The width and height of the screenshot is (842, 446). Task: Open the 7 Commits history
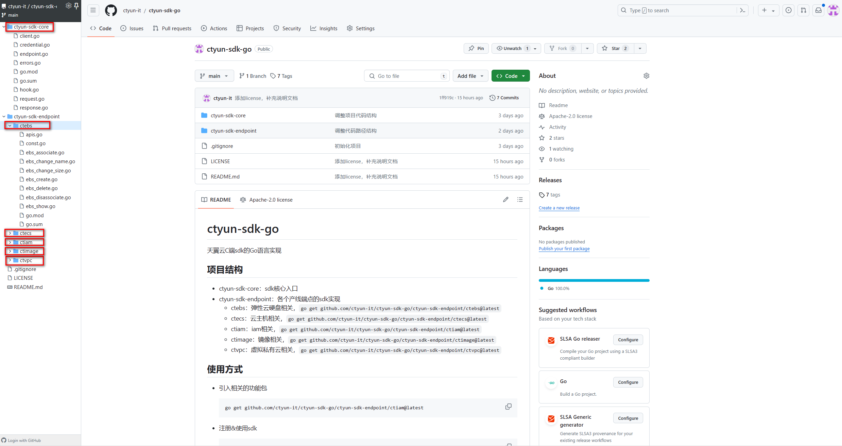(504, 98)
